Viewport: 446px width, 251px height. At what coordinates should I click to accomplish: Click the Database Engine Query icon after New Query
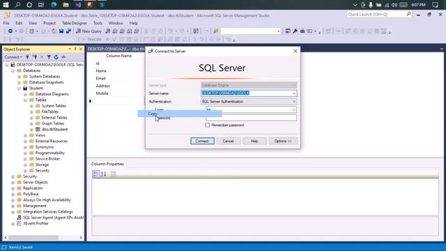coord(108,31)
